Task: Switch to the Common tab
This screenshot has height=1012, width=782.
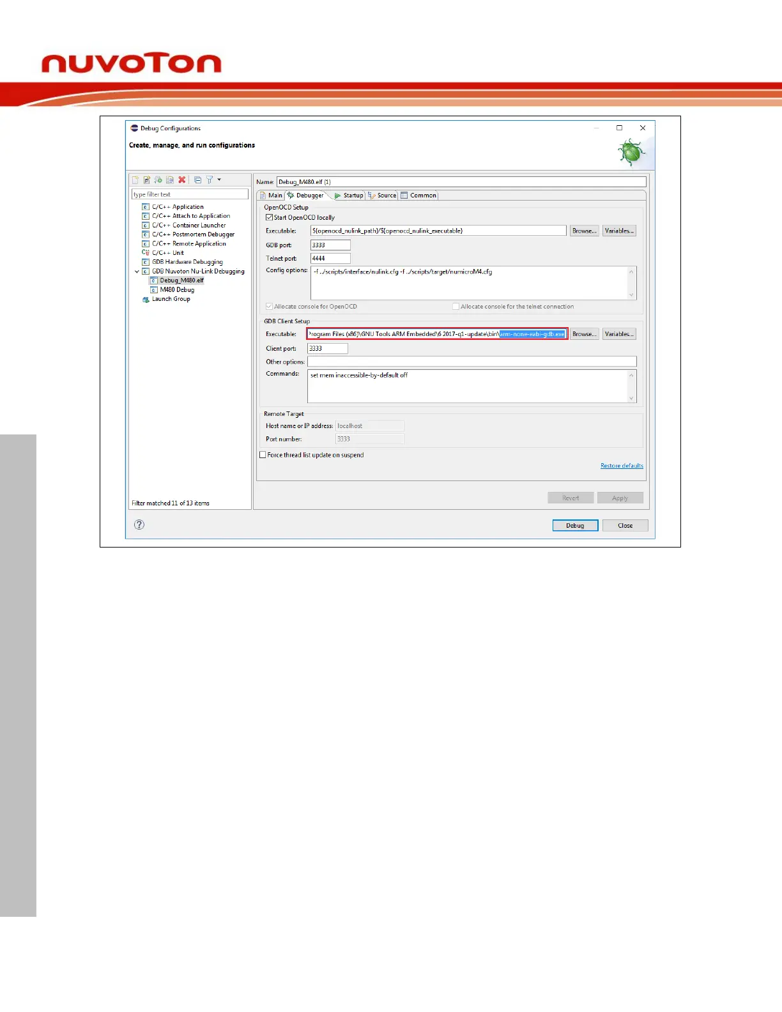Action: click(x=418, y=195)
